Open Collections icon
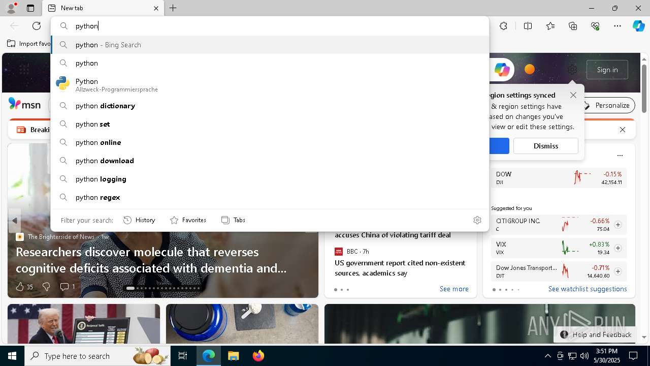The image size is (650, 366). [573, 26]
